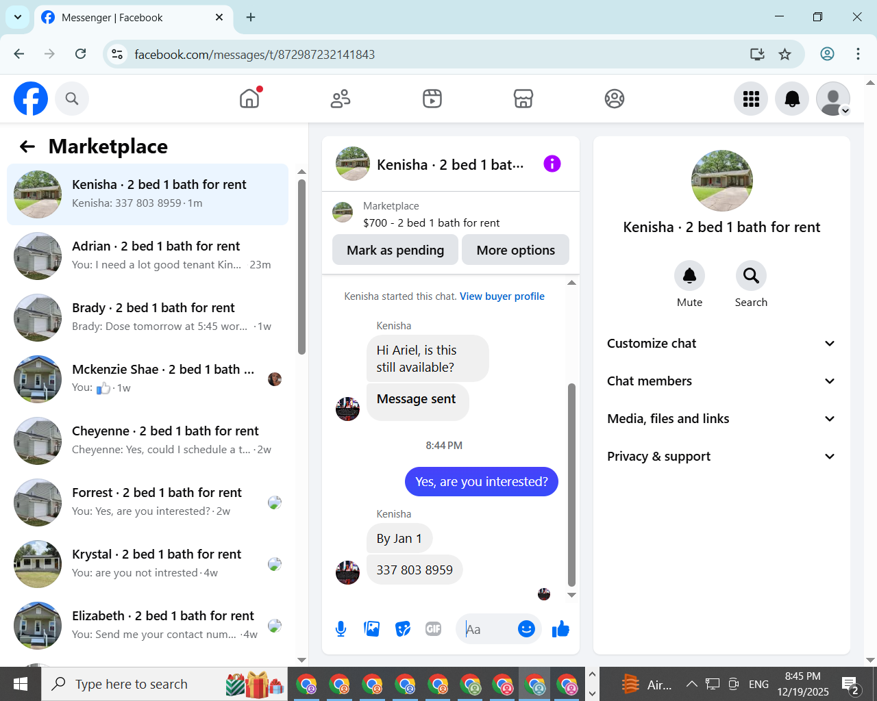Open the emoji picker smiley icon
Image resolution: width=877 pixels, height=701 pixels.
click(526, 628)
